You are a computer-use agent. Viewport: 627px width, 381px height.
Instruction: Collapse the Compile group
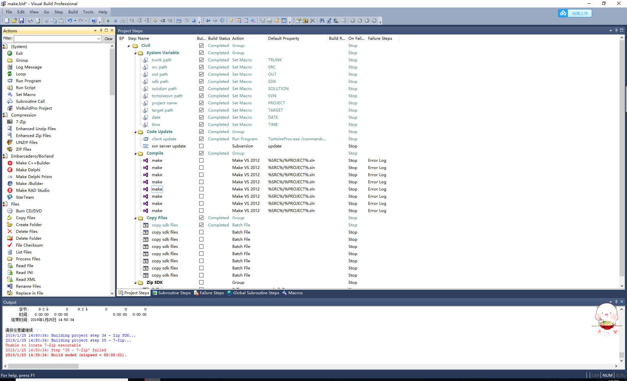[x=135, y=154]
